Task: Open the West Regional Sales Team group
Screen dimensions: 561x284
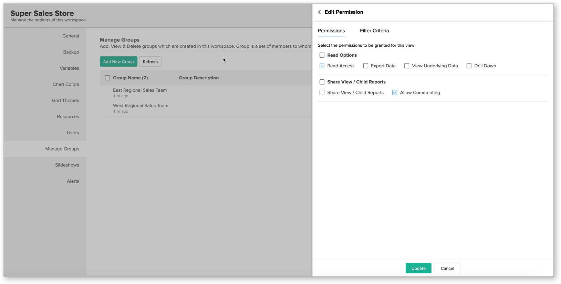Action: [141, 106]
